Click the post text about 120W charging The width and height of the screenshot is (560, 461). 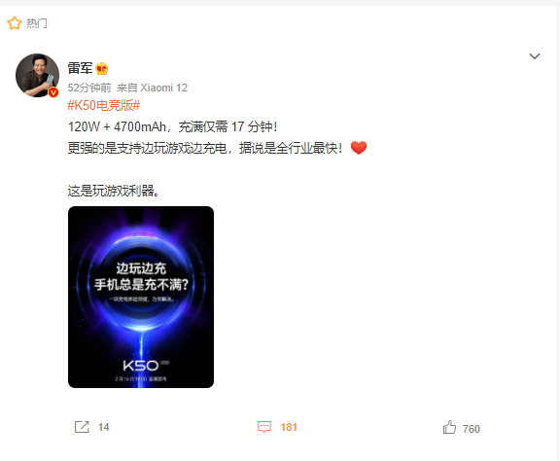click(172, 126)
